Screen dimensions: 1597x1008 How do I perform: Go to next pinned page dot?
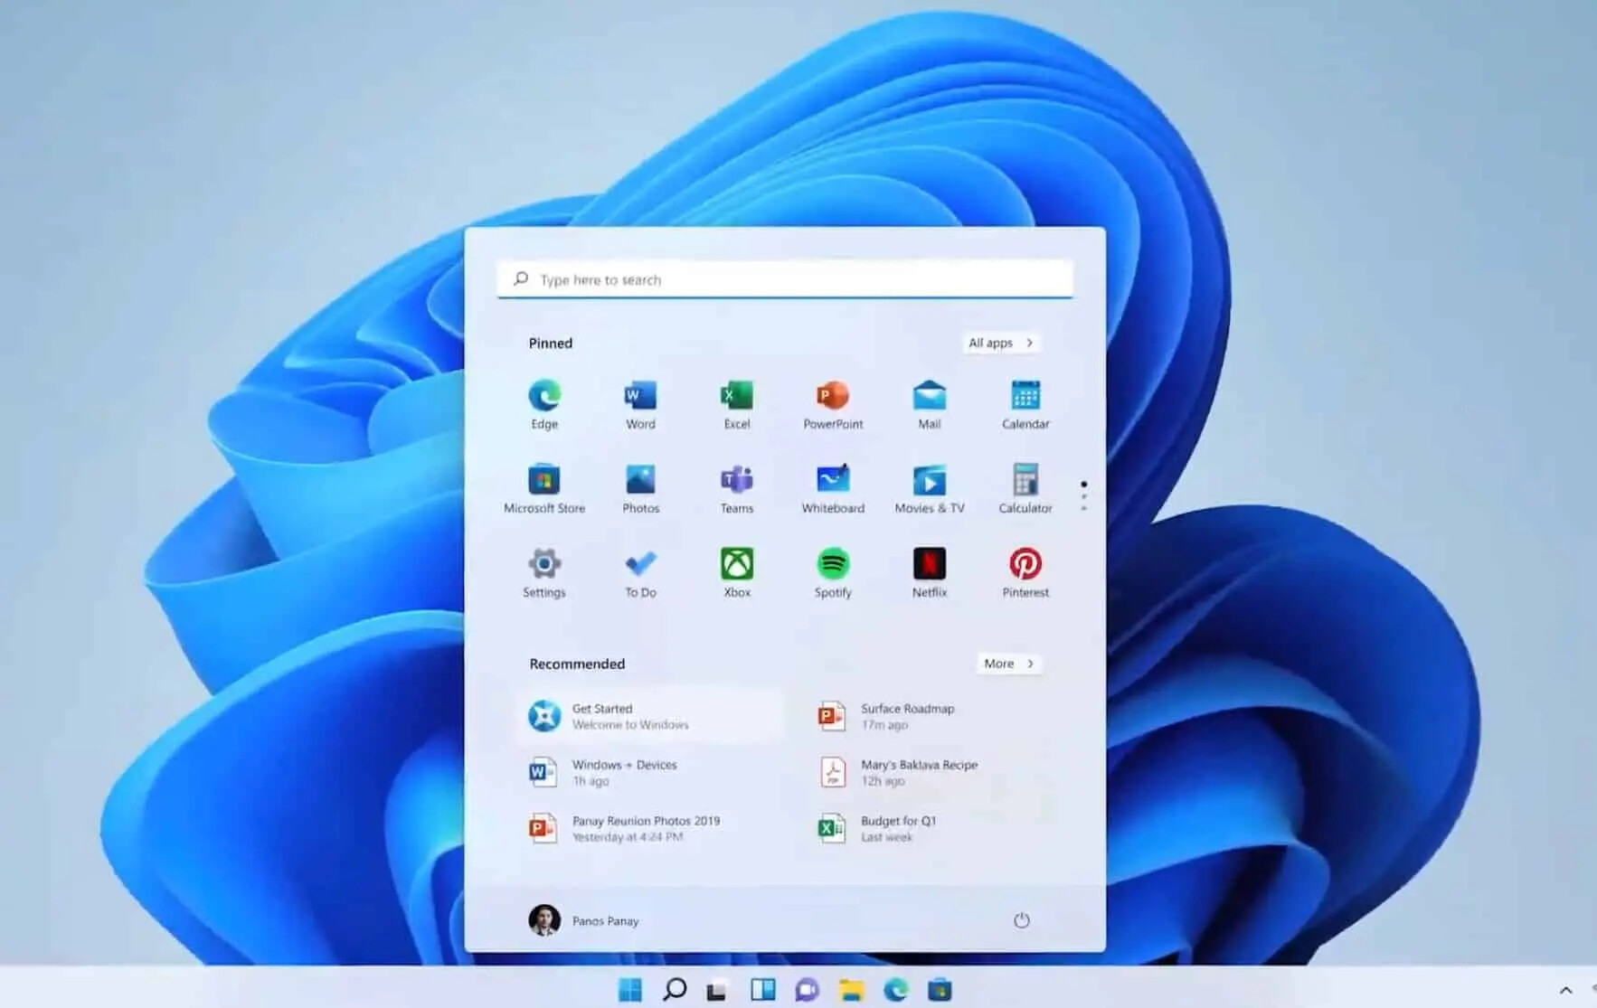pos(1083,496)
